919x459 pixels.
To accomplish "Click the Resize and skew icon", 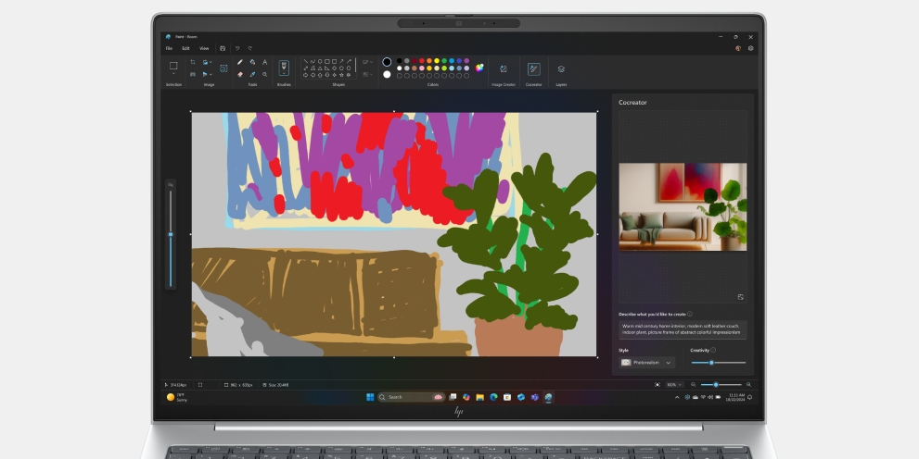I will pyautogui.click(x=193, y=74).
